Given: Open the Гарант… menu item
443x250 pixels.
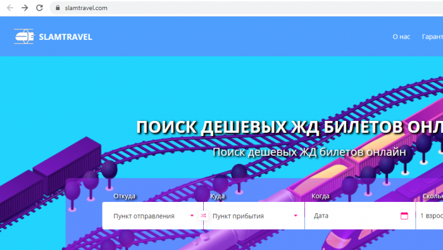Looking at the screenshot, I should (x=432, y=37).
